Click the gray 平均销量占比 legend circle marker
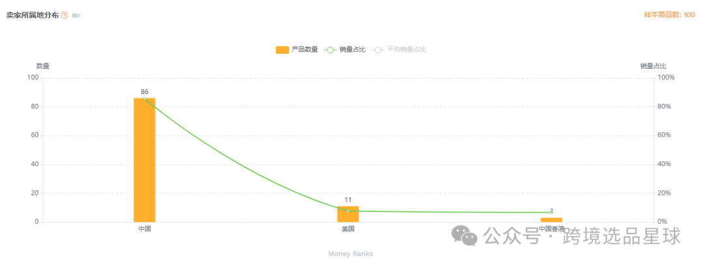 pyautogui.click(x=378, y=49)
